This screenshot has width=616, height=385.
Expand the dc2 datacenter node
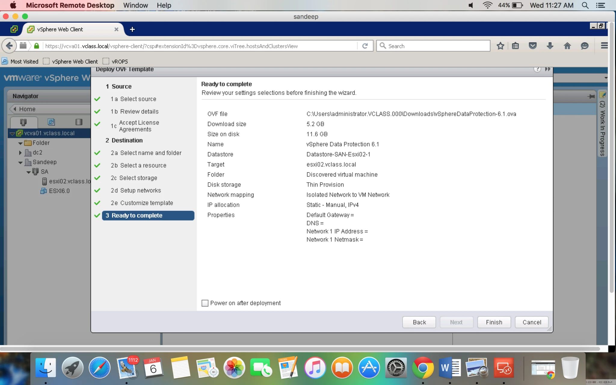coord(20,153)
